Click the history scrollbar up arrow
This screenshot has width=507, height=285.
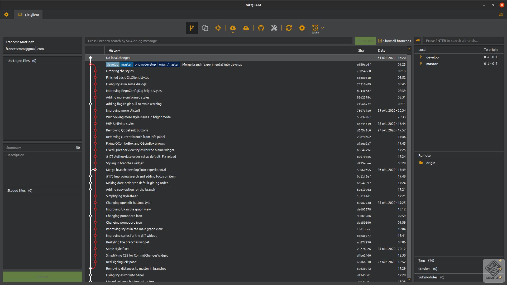pyautogui.click(x=409, y=49)
